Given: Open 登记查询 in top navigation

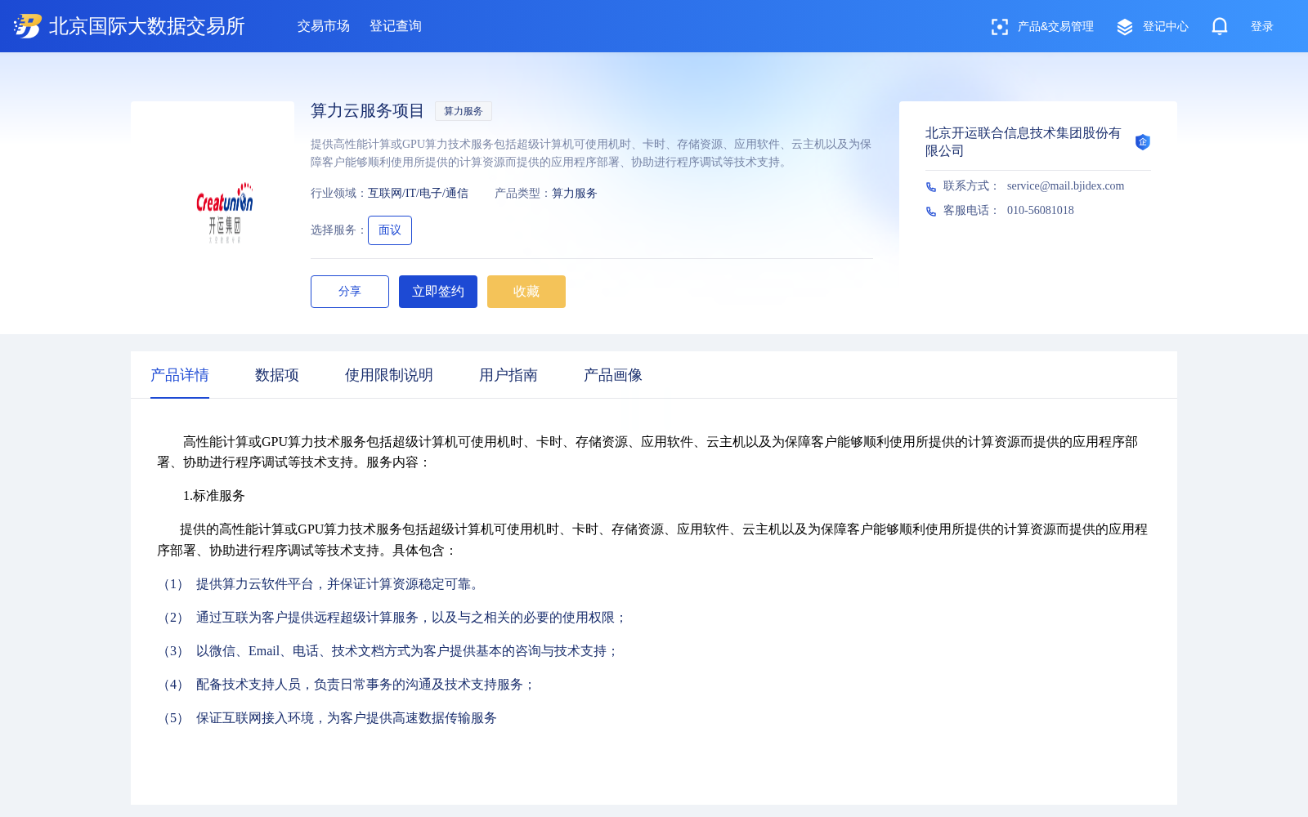Looking at the screenshot, I should 396,26.
